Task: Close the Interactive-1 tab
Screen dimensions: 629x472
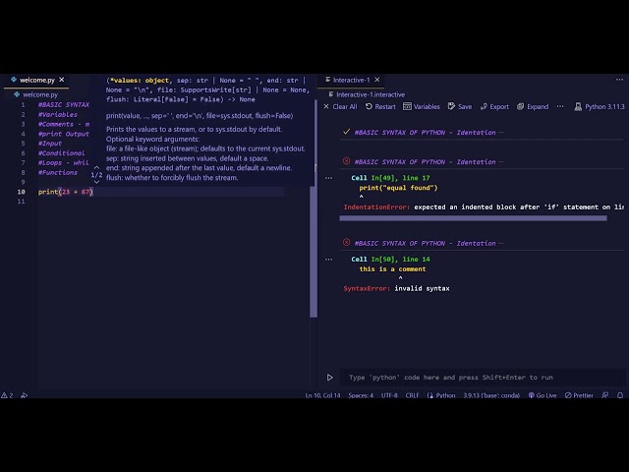Action: pyautogui.click(x=377, y=80)
